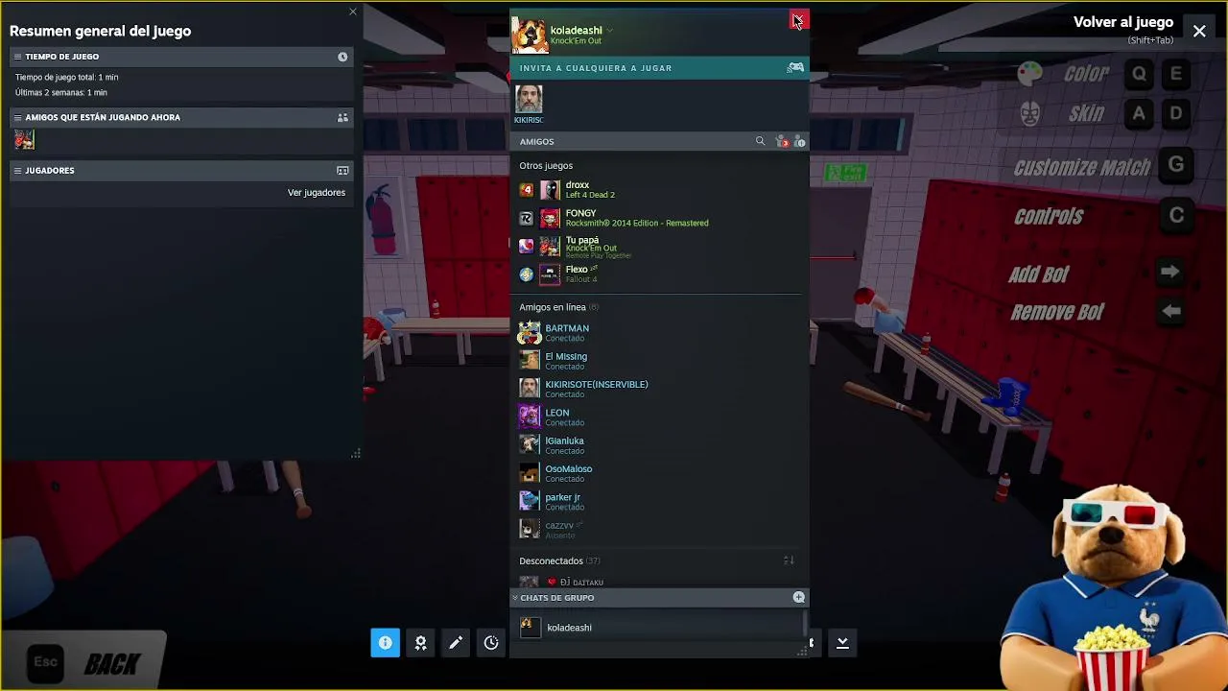1228x691 pixels.
Task: Click the Add Bot right arrow
Action: (x=1169, y=272)
